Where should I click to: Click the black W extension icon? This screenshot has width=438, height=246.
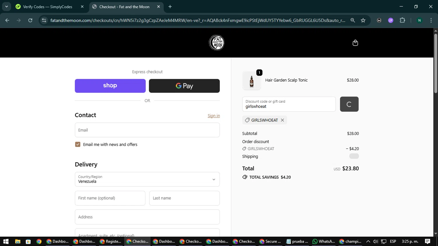(379, 20)
